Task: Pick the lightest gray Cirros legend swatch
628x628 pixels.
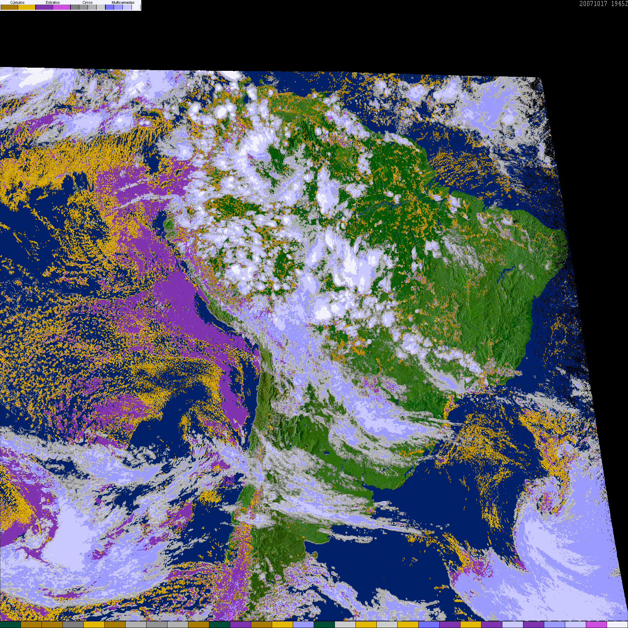Action: point(101,7)
